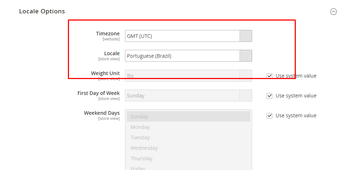Image resolution: width=350 pixels, height=170 pixels.
Task: Uncheck Use system value for Weekend Days
Action: pyautogui.click(x=269, y=115)
